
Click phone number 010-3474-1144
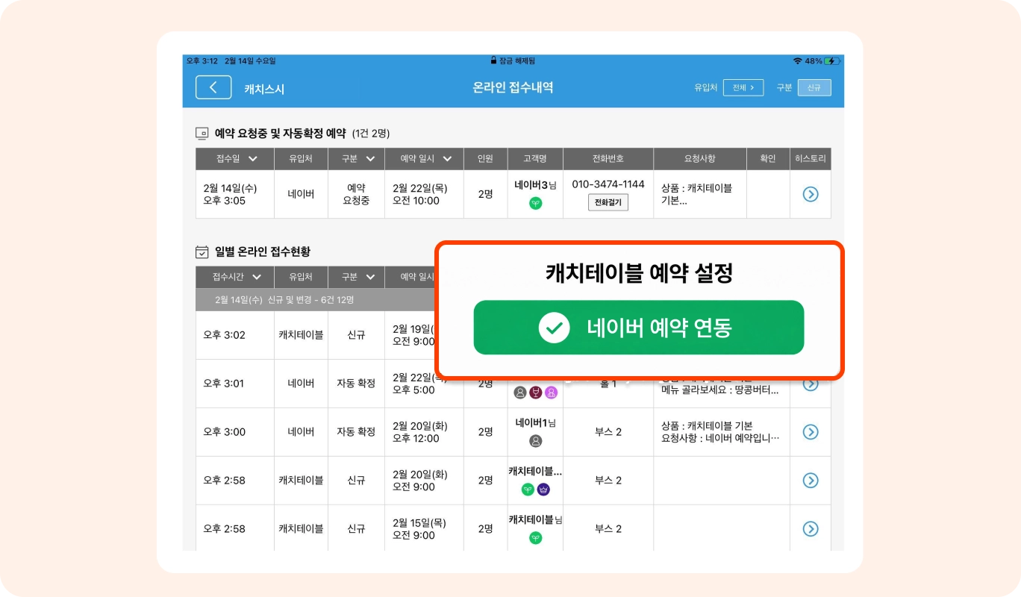pos(608,184)
